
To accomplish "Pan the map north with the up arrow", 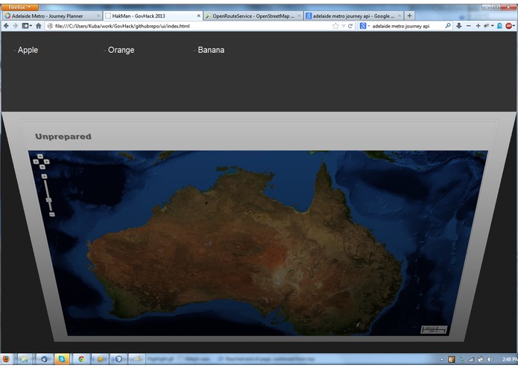I will pos(40,156).
